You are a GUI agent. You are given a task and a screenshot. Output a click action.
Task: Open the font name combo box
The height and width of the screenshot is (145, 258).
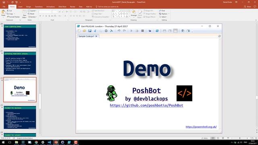(x=46, y=12)
